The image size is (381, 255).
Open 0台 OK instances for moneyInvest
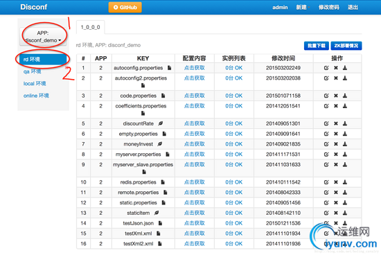[233, 144]
